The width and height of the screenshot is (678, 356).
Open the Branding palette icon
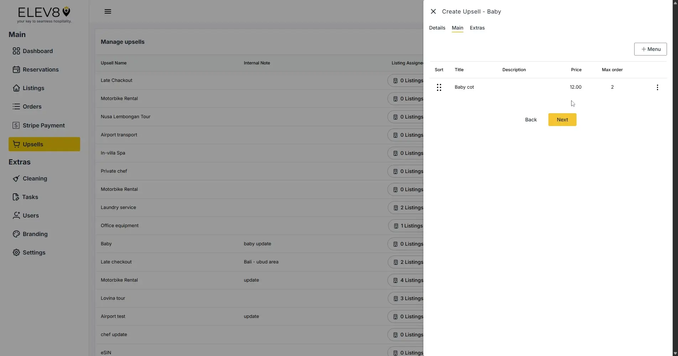coord(16,234)
